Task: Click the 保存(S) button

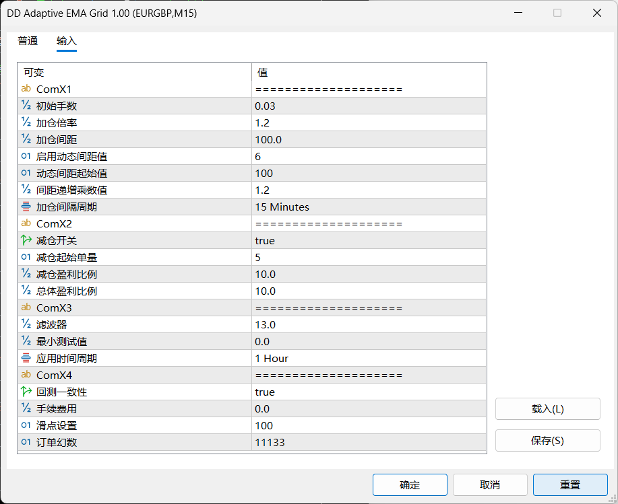Action: (547, 440)
